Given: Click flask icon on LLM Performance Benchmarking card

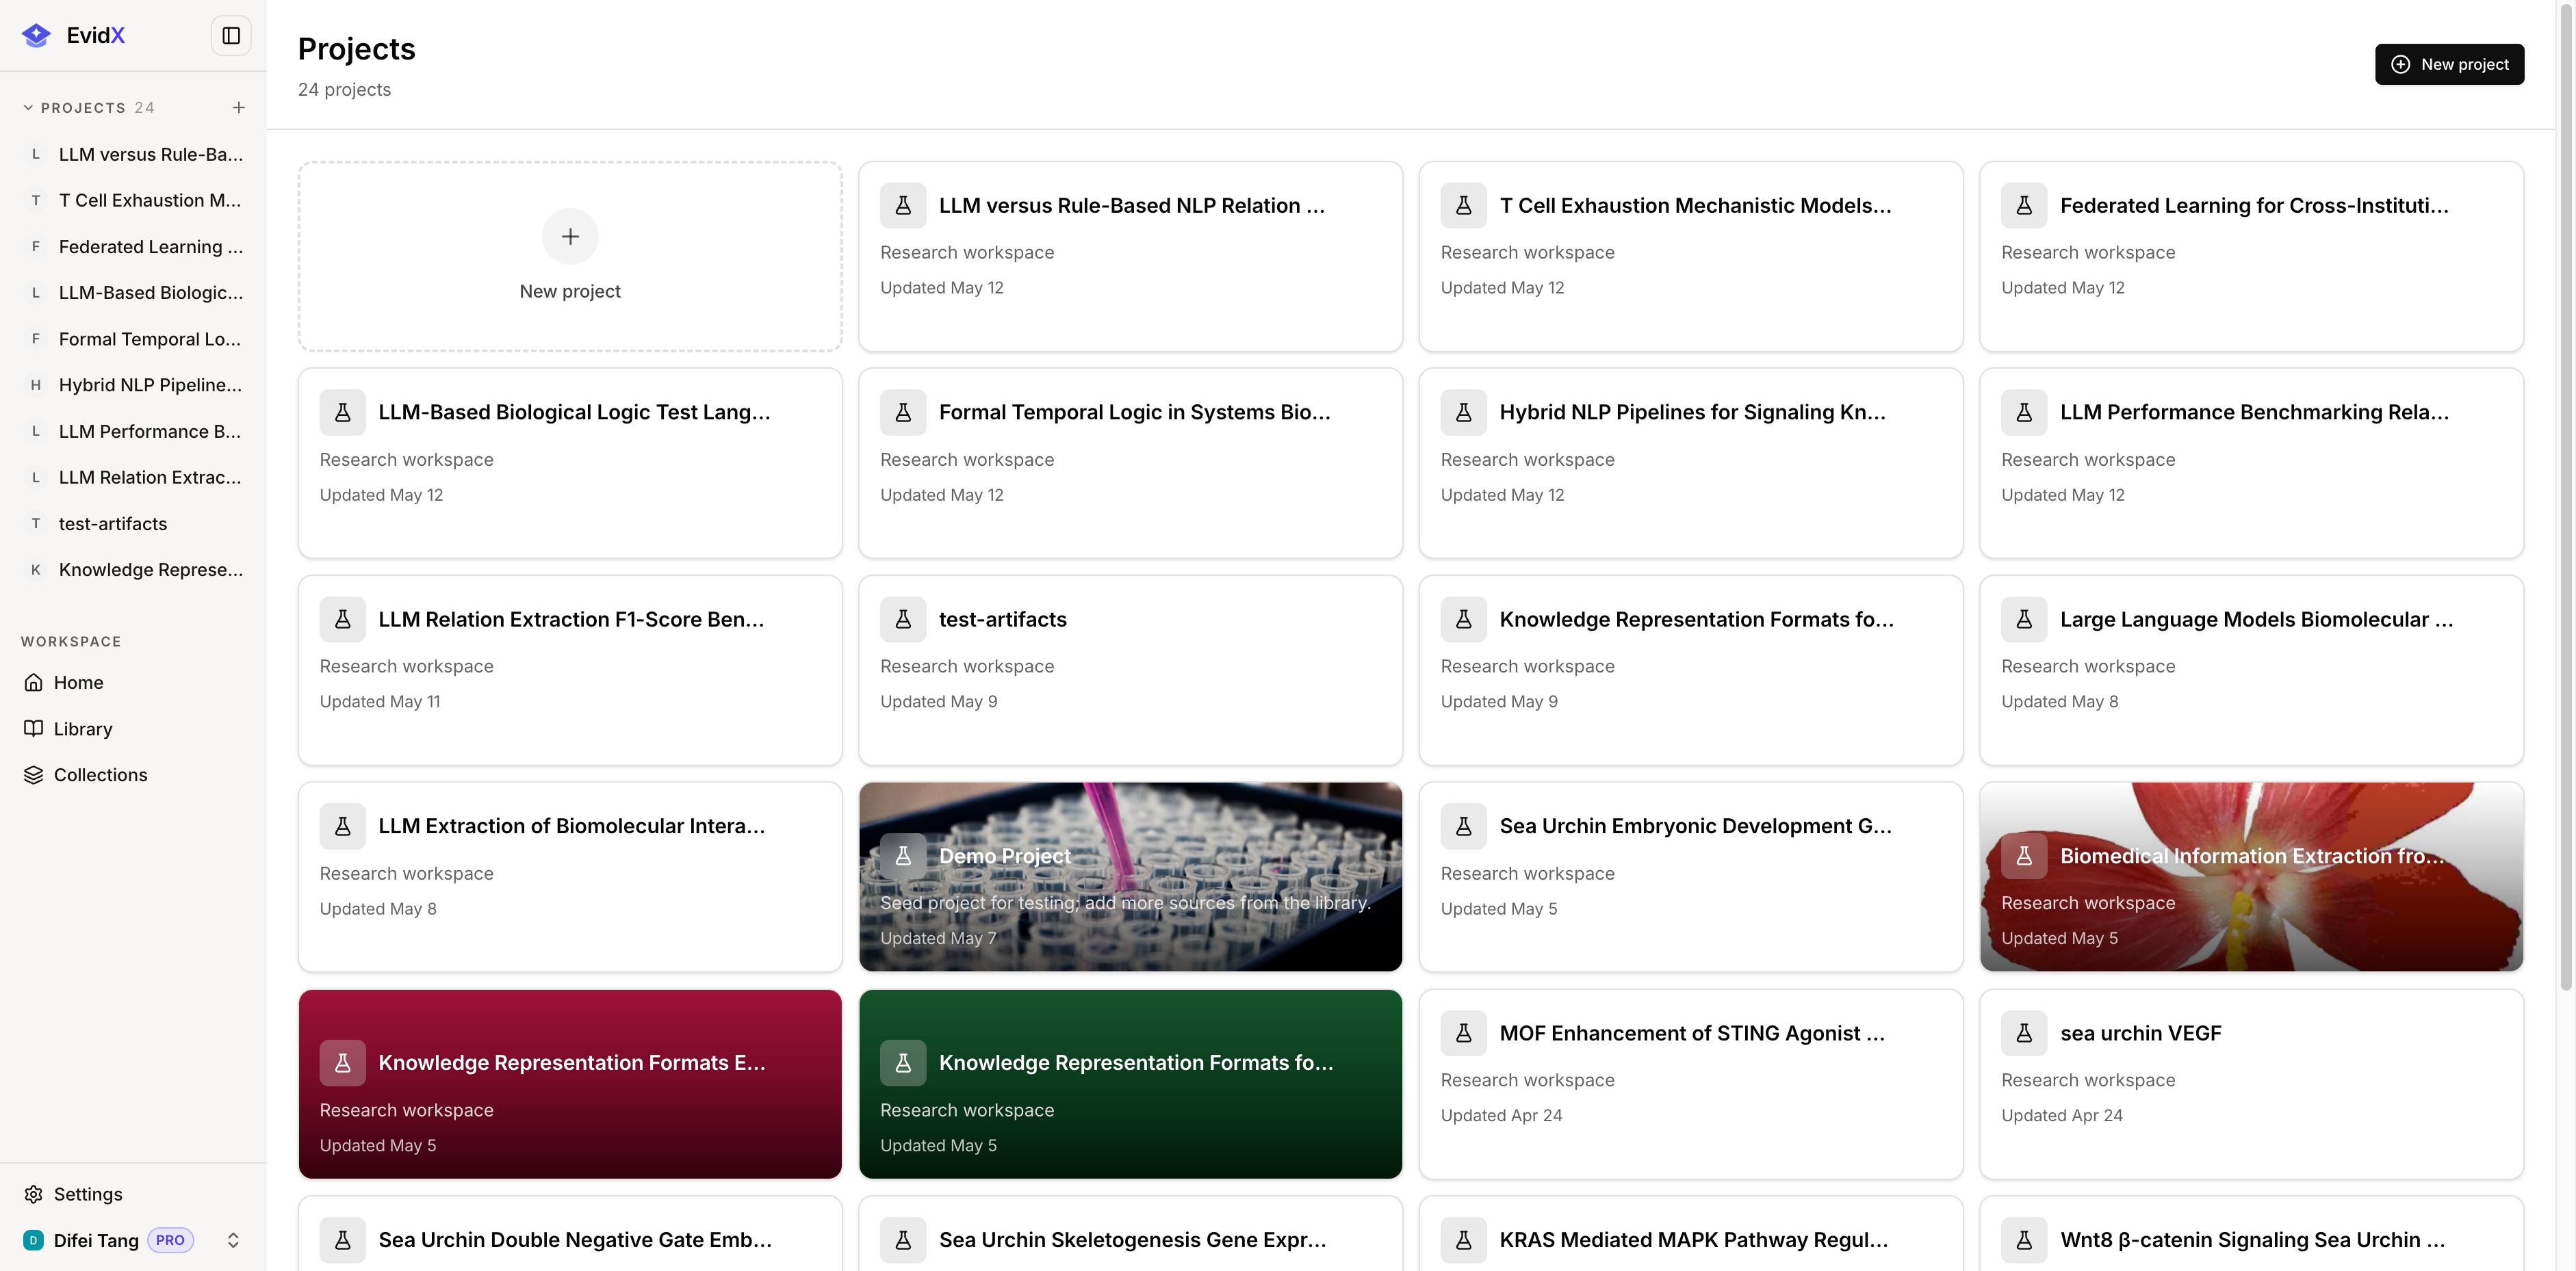Looking at the screenshot, I should (x=2024, y=412).
